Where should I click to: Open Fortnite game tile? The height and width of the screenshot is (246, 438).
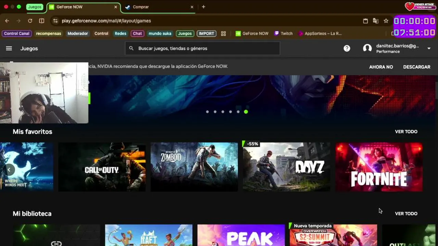(x=379, y=167)
